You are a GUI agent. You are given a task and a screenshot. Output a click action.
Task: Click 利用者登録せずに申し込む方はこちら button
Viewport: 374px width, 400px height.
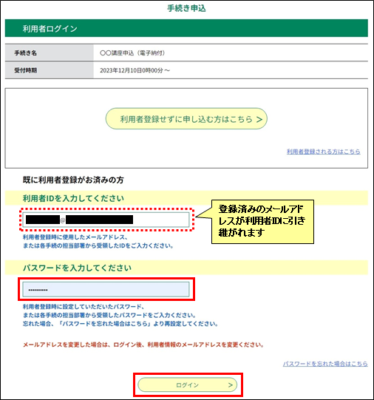click(x=186, y=118)
